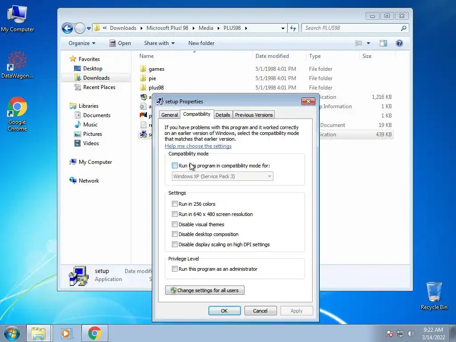Check Run in 256 colors
This screenshot has height=342, width=456.
click(x=175, y=204)
